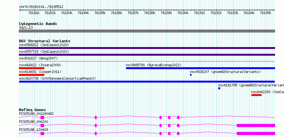Open the nsv4181795 gnomAD variant label
Screen dimensions: 284x137
(251, 85)
